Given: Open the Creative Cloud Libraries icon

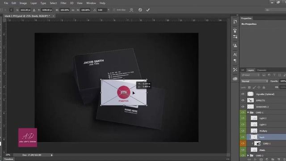Looking at the screenshot, I should click(x=235, y=79).
